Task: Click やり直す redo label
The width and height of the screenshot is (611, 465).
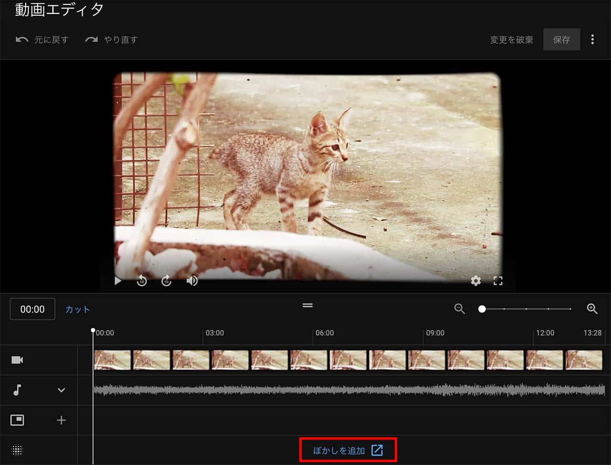Action: pos(121,40)
